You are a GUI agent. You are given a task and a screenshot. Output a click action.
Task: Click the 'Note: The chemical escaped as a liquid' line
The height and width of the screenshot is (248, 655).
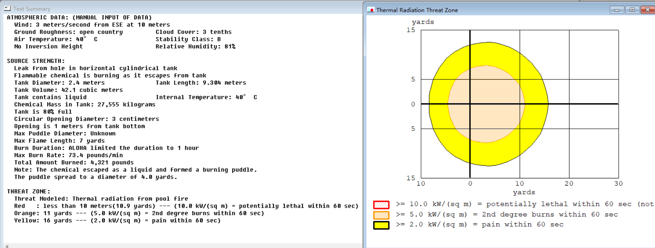[136, 170]
